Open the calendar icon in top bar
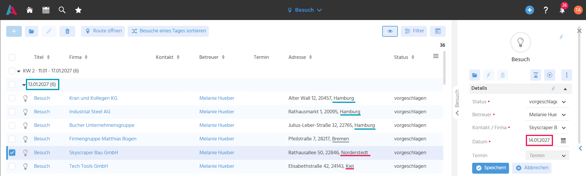 (46, 10)
